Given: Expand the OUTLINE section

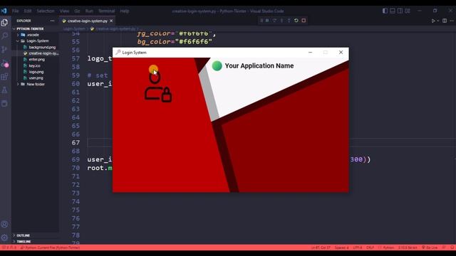Looking at the screenshot, I should tap(24, 235).
